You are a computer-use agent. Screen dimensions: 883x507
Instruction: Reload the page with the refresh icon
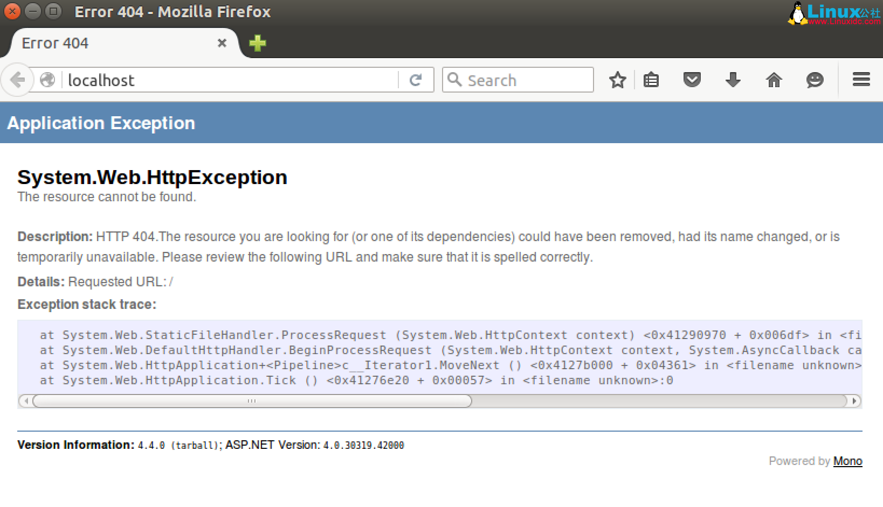(x=416, y=80)
